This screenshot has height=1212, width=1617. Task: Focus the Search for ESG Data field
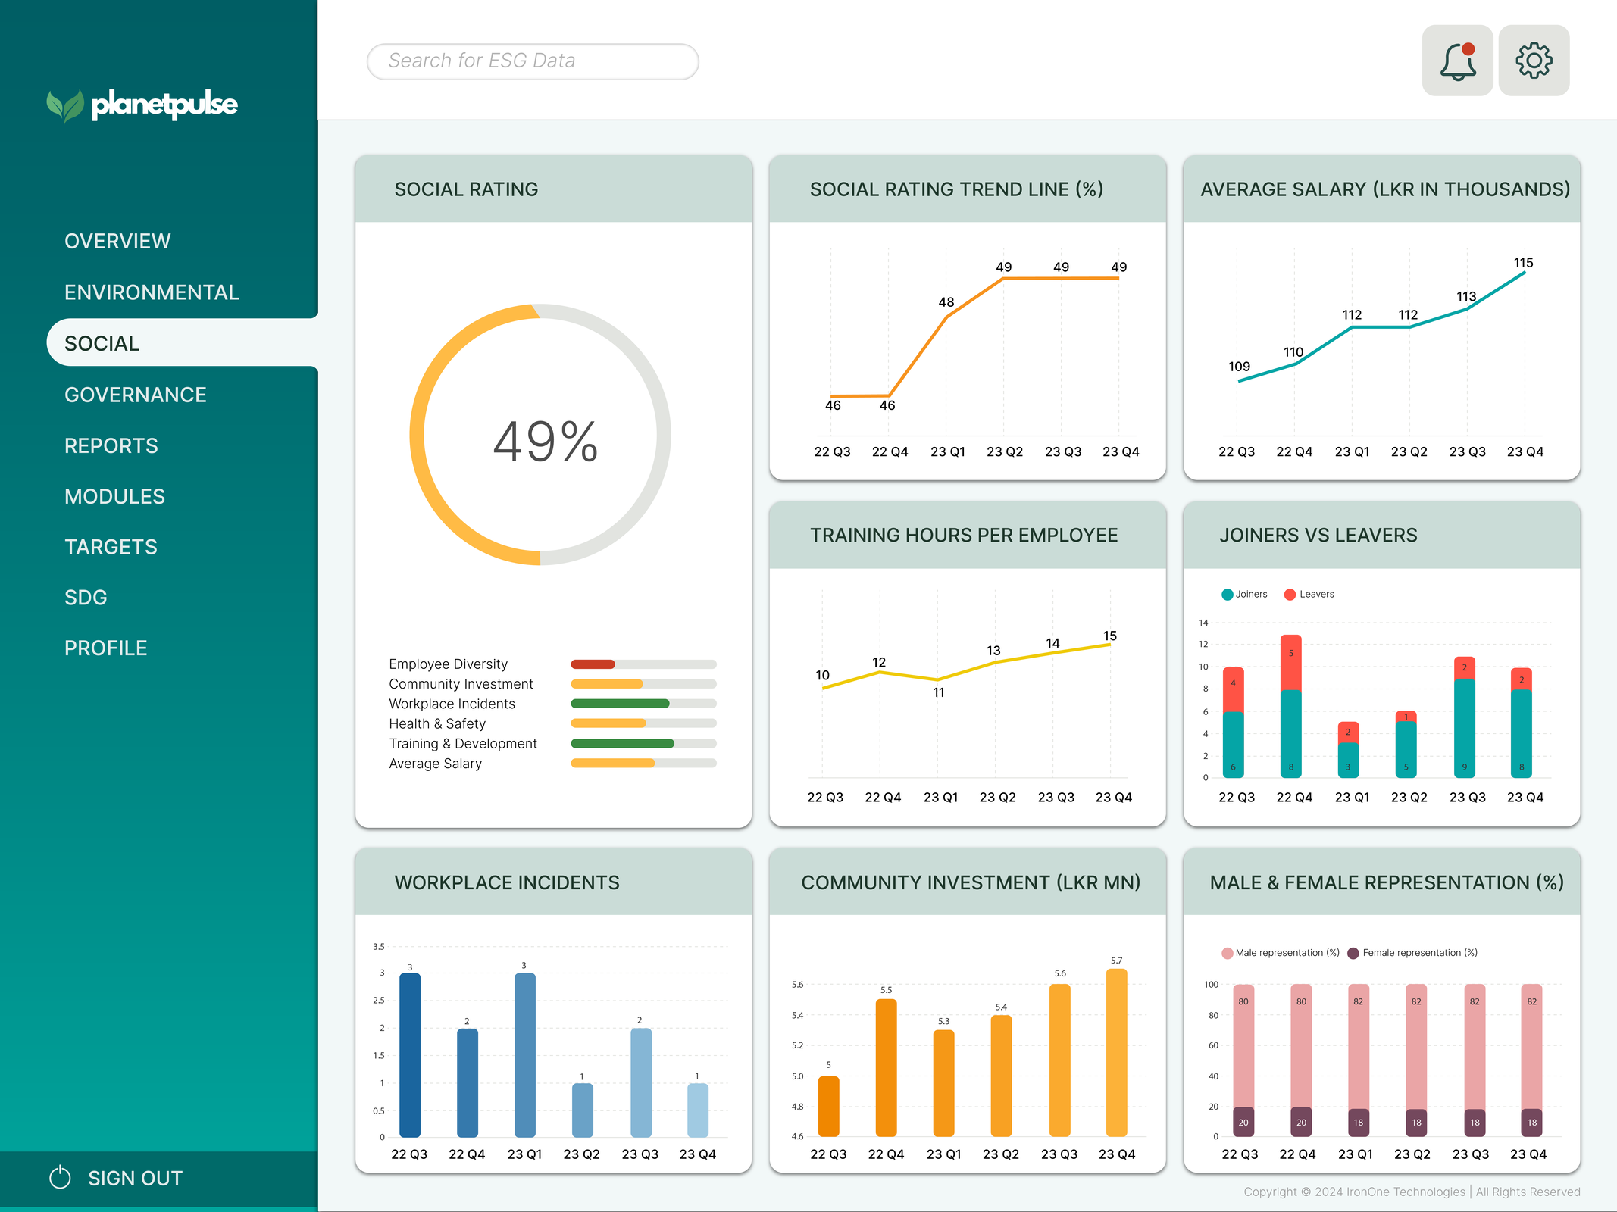coord(533,61)
